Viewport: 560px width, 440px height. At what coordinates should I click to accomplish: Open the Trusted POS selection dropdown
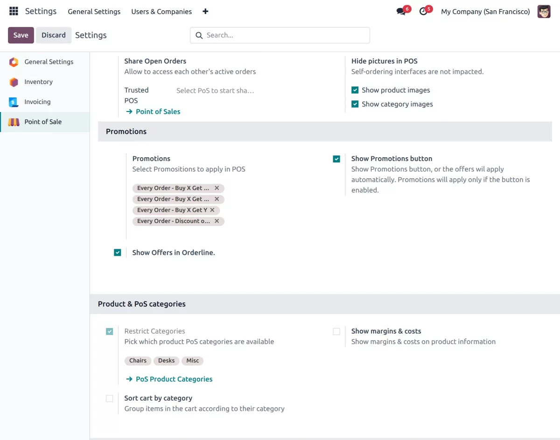click(215, 91)
